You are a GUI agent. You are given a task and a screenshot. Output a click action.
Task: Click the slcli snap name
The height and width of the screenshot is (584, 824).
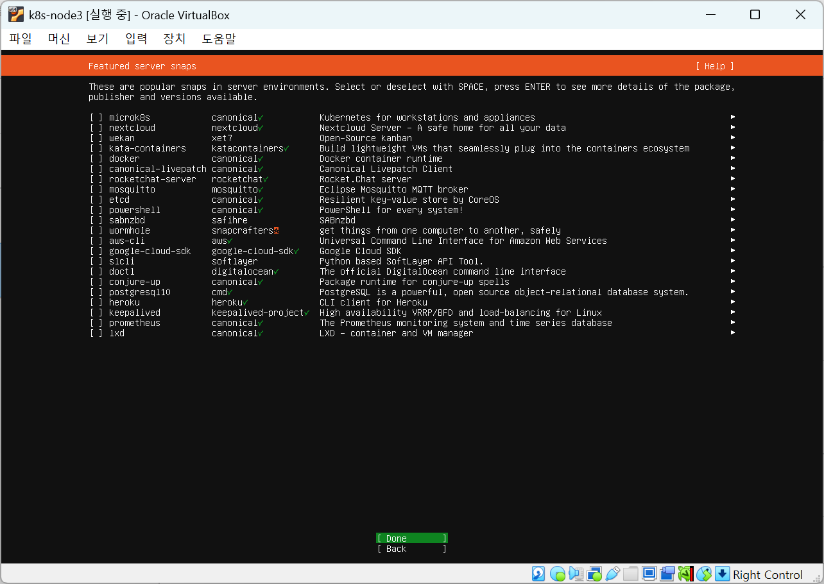(x=122, y=261)
